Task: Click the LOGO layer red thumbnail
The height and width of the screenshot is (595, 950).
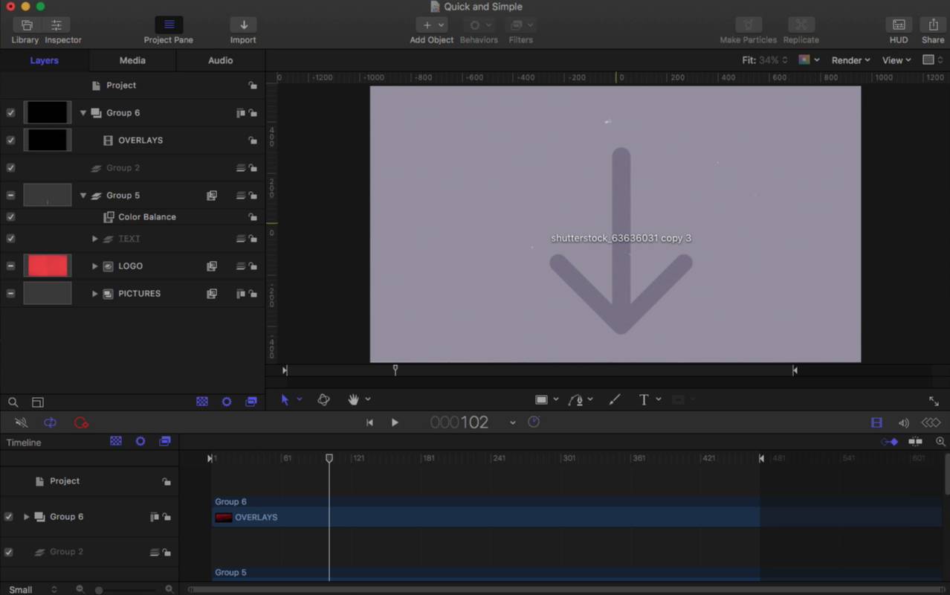Action: pos(48,266)
